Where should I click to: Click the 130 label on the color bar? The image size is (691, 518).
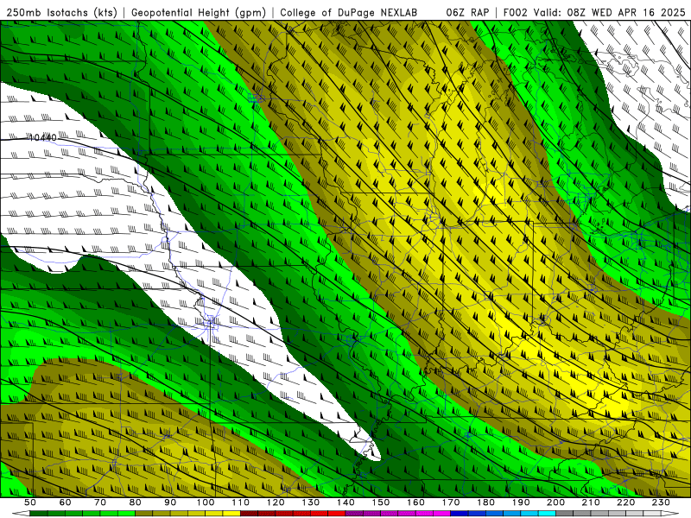tap(311, 502)
